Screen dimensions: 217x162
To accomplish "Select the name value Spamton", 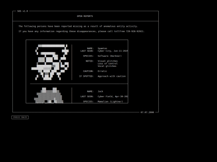I will coord(102,48).
